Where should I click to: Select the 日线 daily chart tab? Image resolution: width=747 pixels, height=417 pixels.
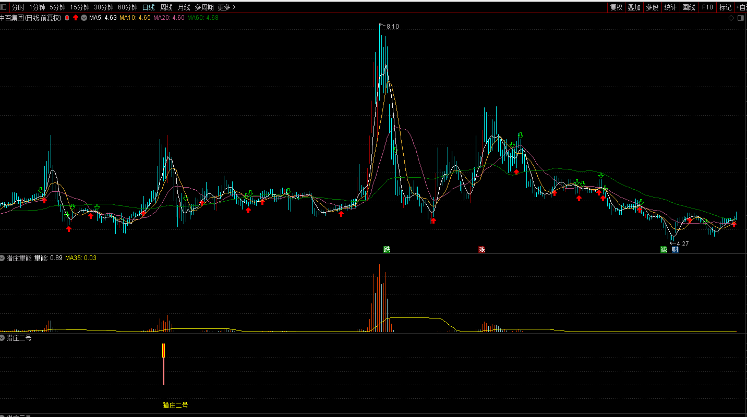[x=149, y=7]
